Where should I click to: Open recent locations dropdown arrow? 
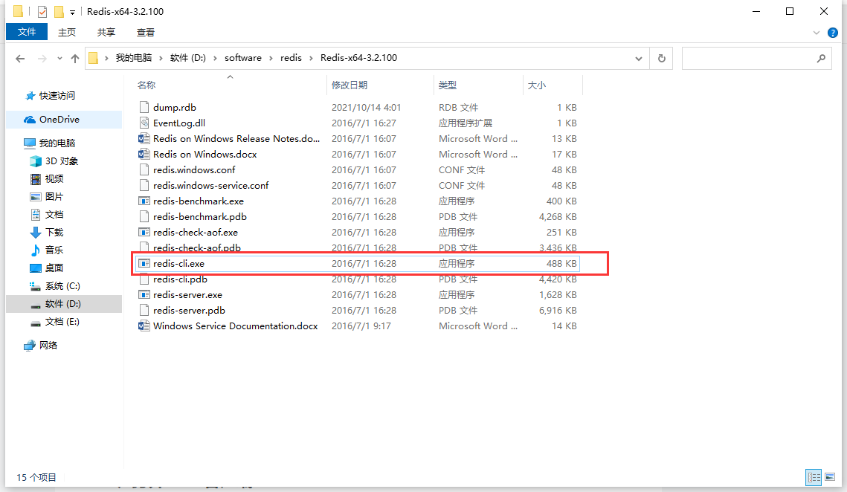click(x=59, y=58)
